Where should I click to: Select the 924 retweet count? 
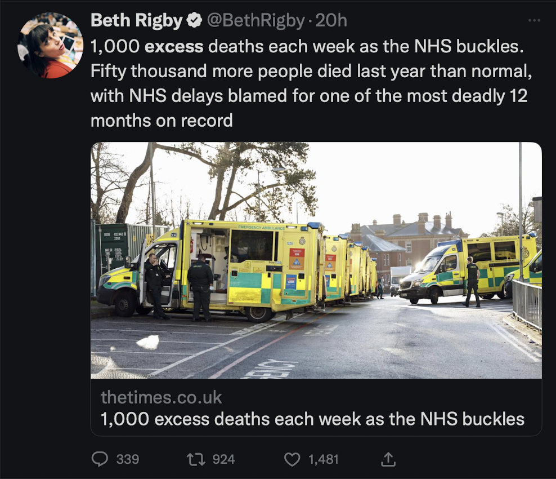223,459
